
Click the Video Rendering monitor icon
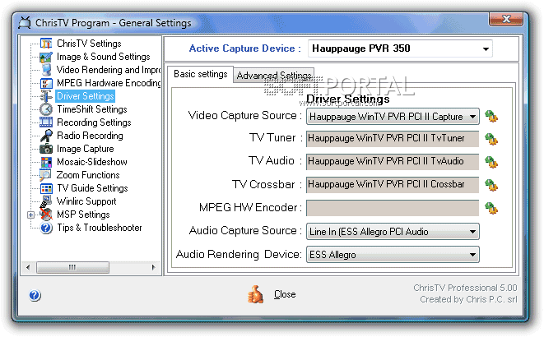pyautogui.click(x=46, y=70)
